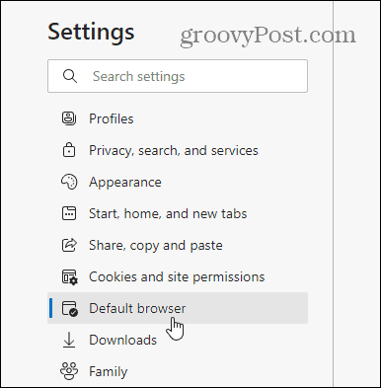Open Cookies and site permissions
Screen dimensions: 381x388
coord(178,276)
